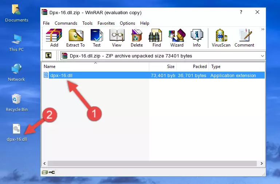
Task: Open the Commands menu
Action: (x=66, y=23)
